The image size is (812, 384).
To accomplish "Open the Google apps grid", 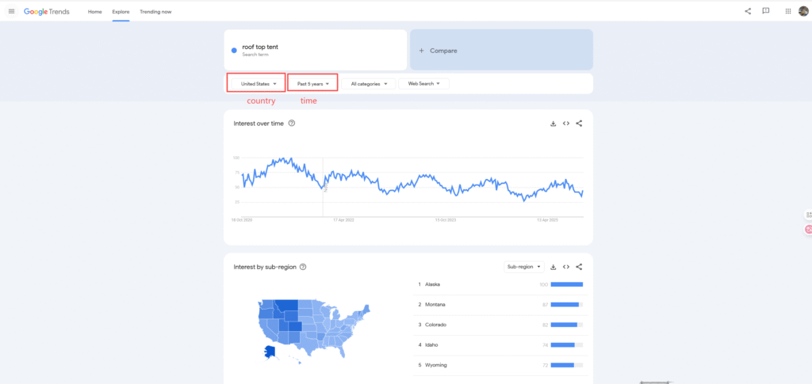I will pyautogui.click(x=787, y=11).
